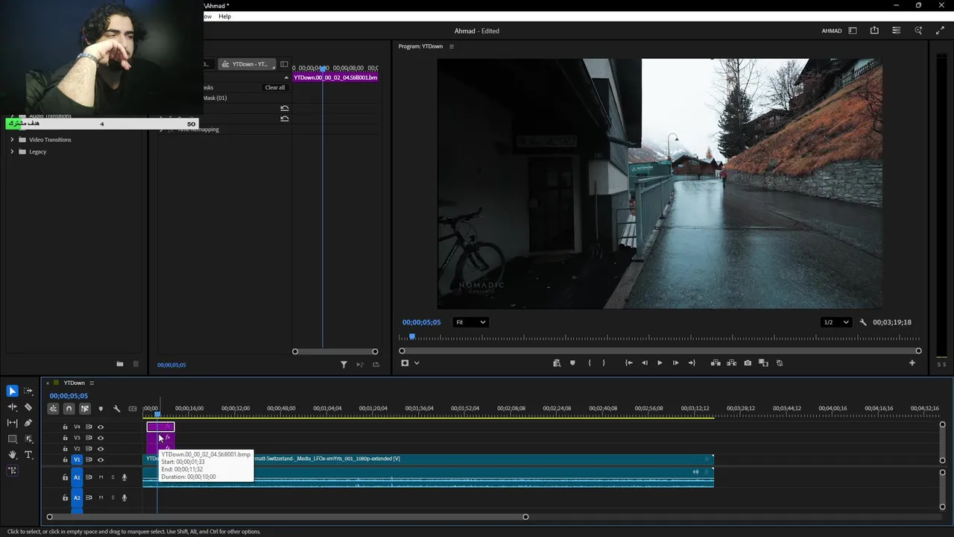
Task: Open Program monitor settings wrench
Action: (x=863, y=322)
